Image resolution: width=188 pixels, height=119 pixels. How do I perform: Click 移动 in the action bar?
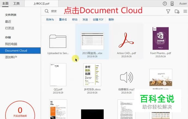75,19
